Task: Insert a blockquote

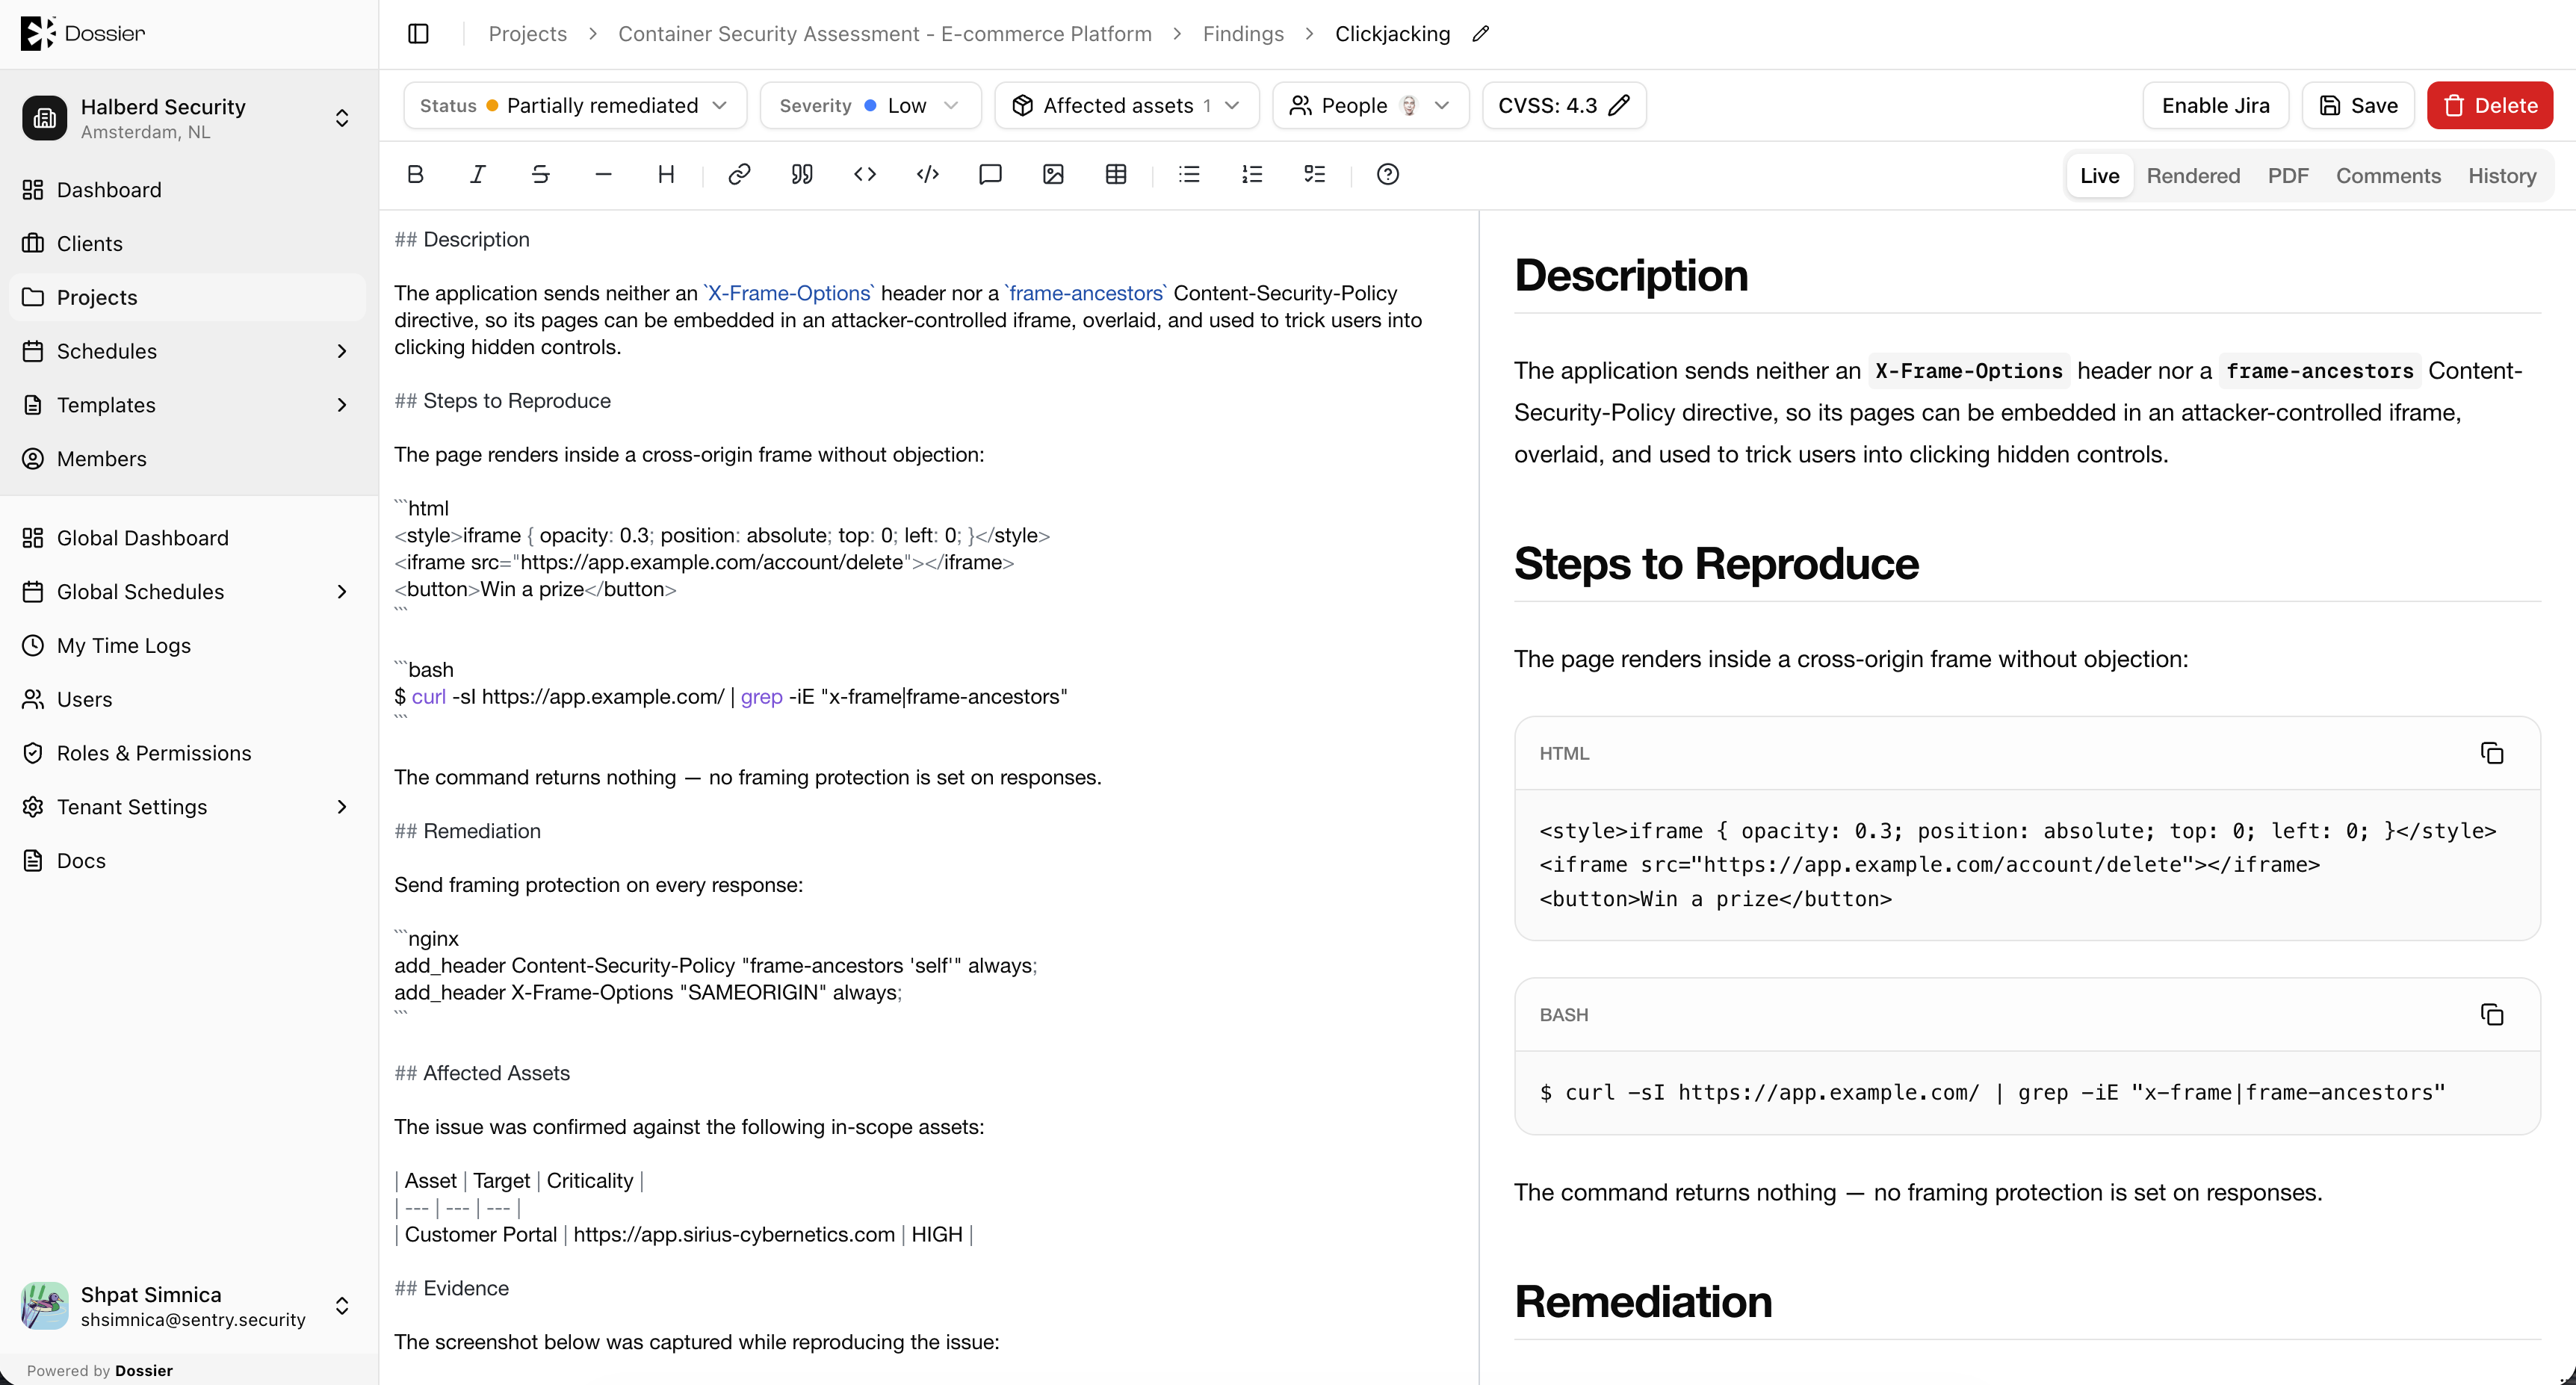Action: point(802,175)
